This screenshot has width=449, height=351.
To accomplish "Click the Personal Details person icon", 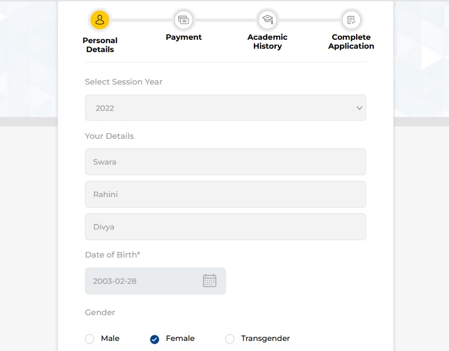I will tap(100, 20).
